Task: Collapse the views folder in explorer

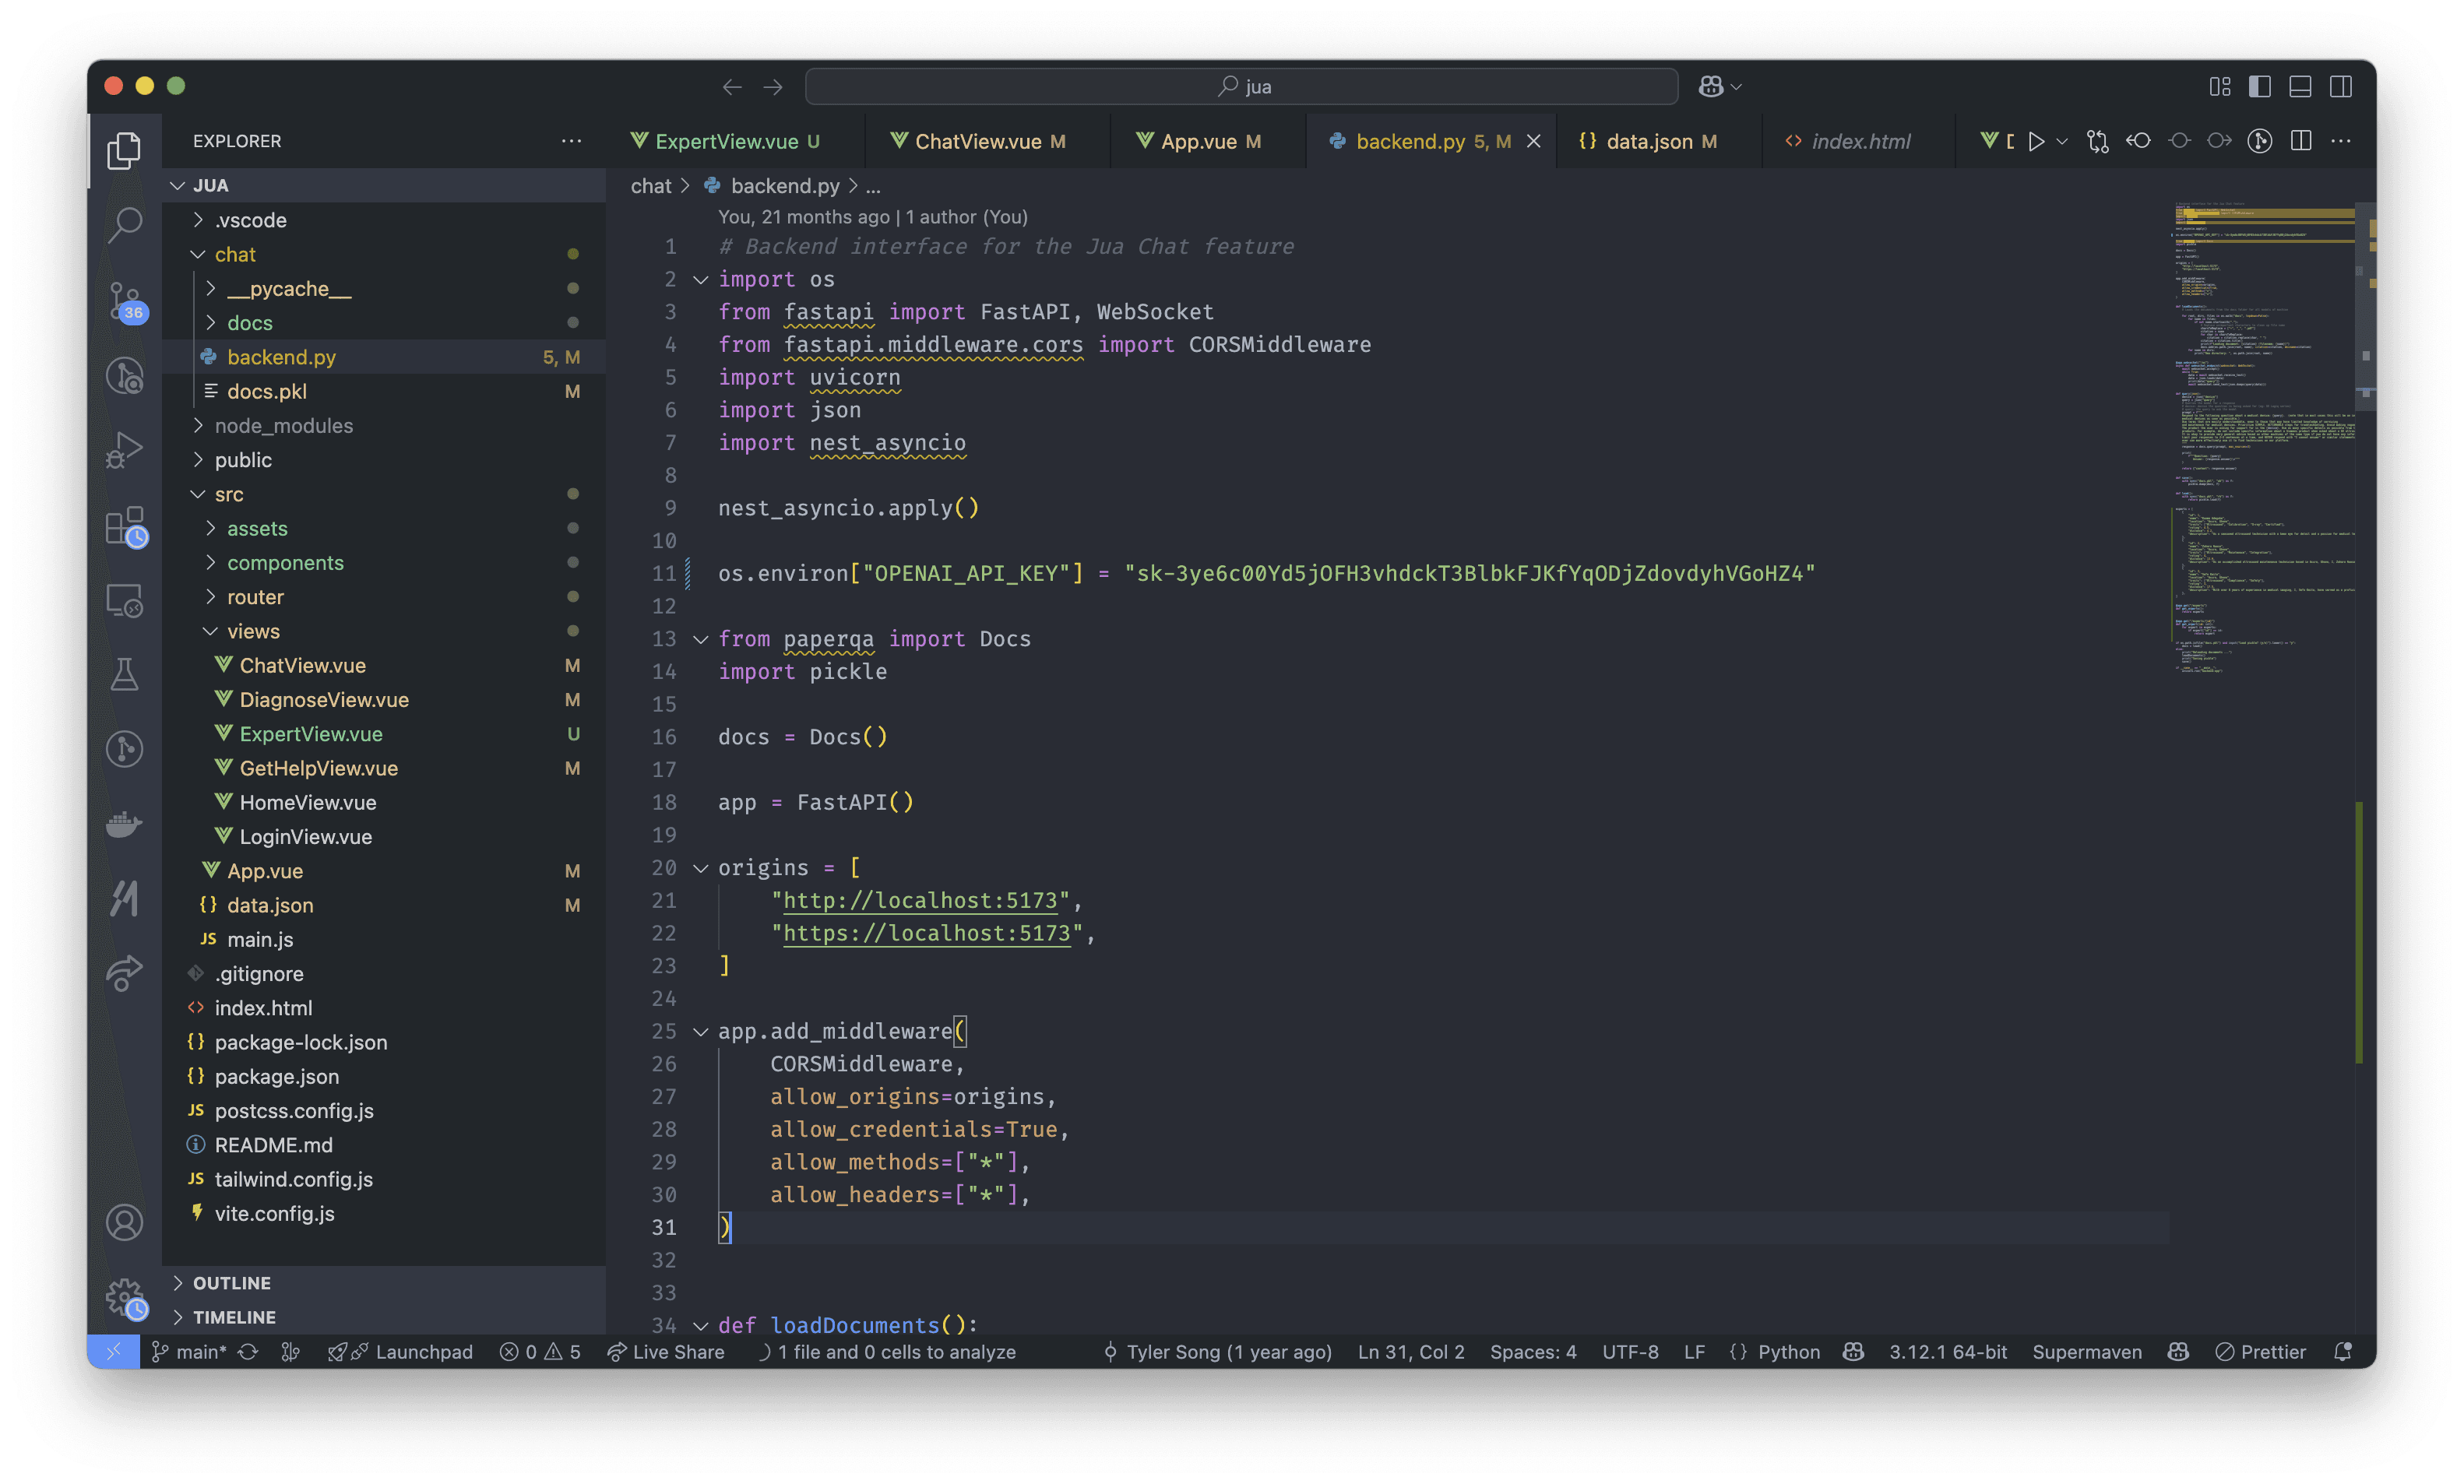Action: (x=253, y=631)
